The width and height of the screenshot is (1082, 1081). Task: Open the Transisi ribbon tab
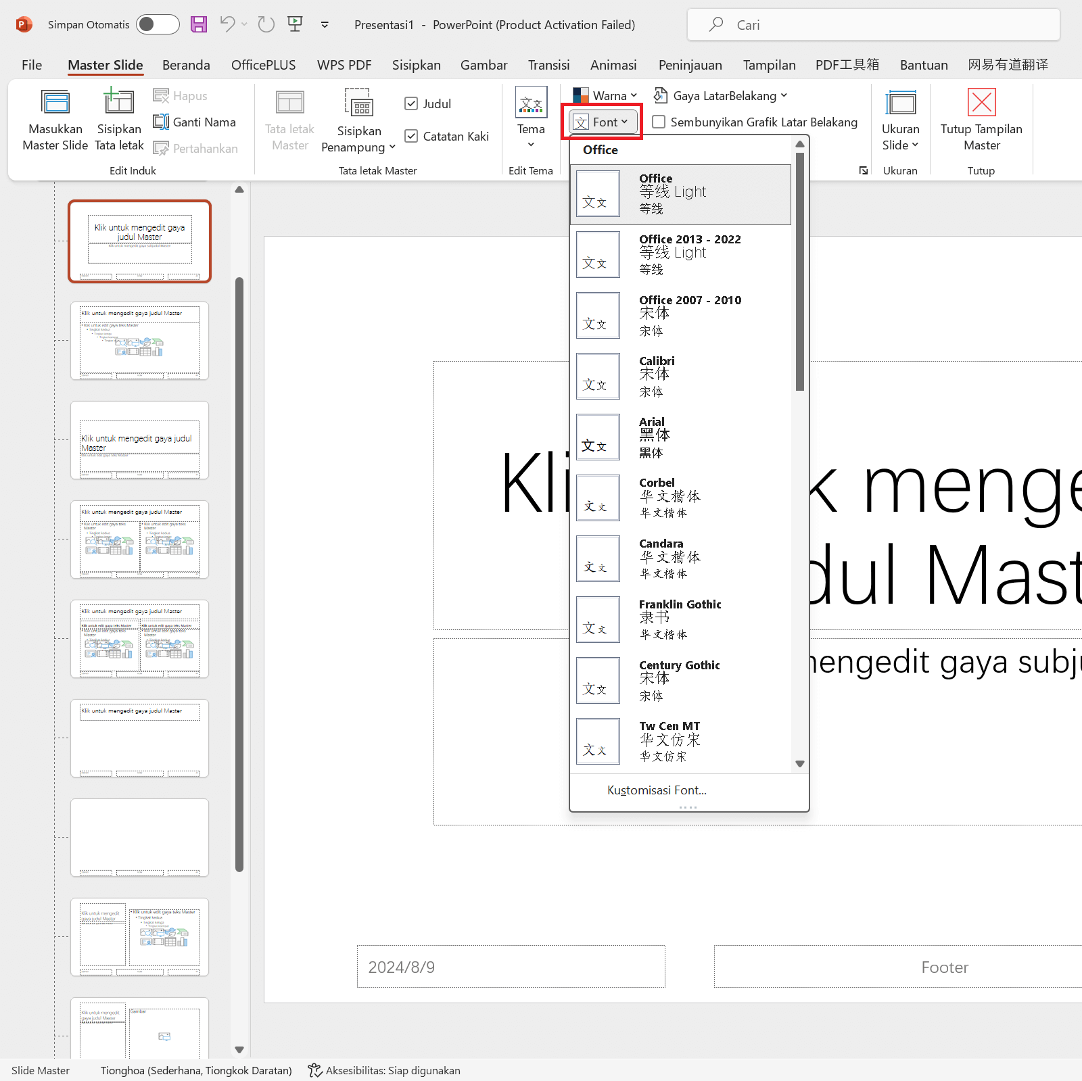(548, 65)
